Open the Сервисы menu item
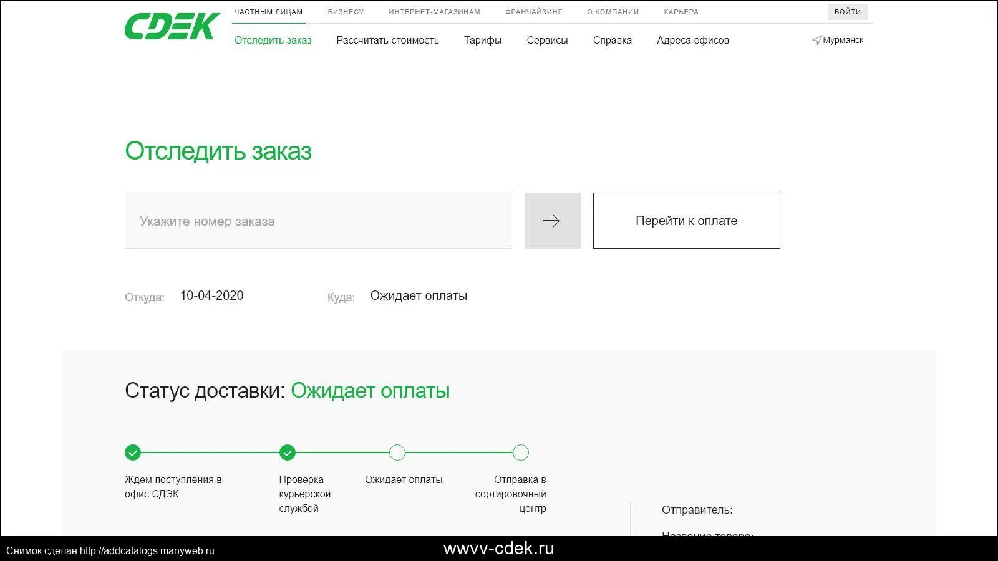The width and height of the screenshot is (998, 561). (547, 40)
